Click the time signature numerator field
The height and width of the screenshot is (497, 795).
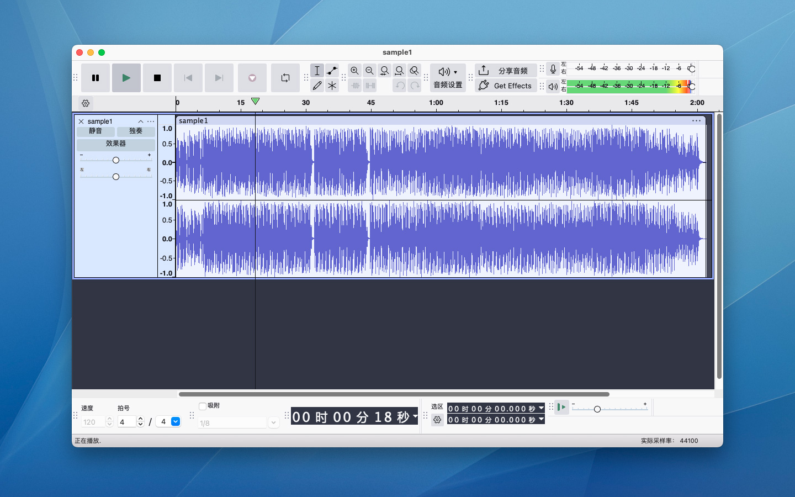127,422
